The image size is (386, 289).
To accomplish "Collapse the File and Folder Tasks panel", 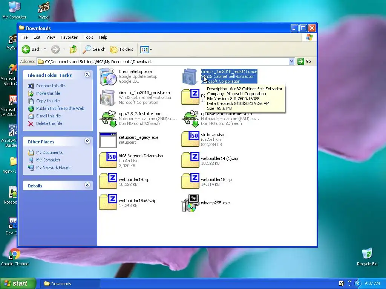I will pos(87,75).
